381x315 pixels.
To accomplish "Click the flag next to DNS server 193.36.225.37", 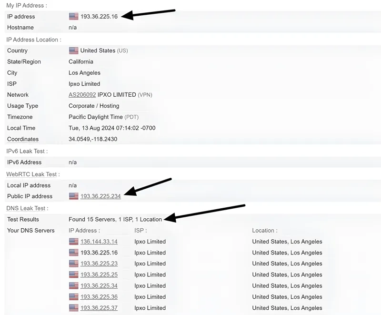I will (73, 308).
